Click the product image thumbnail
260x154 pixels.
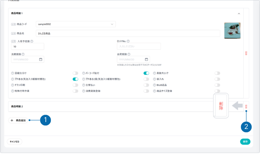coord(232,30)
